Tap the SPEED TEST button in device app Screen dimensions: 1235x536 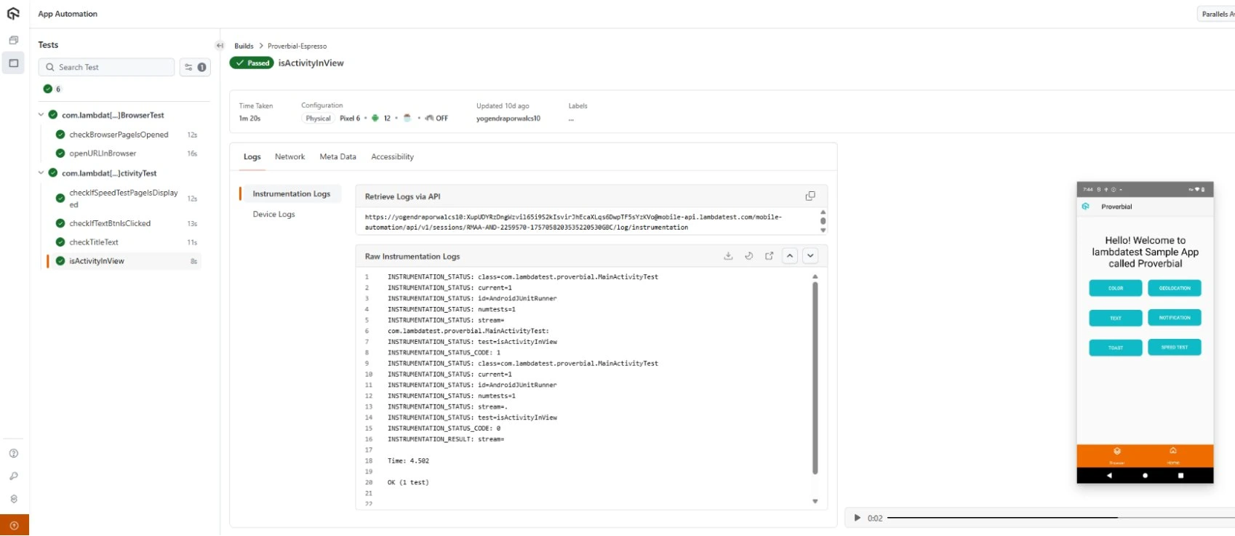point(1175,348)
